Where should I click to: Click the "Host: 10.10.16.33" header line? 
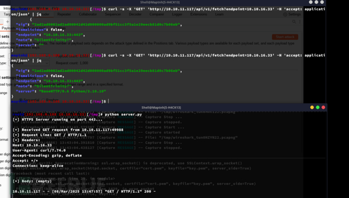point(32,145)
